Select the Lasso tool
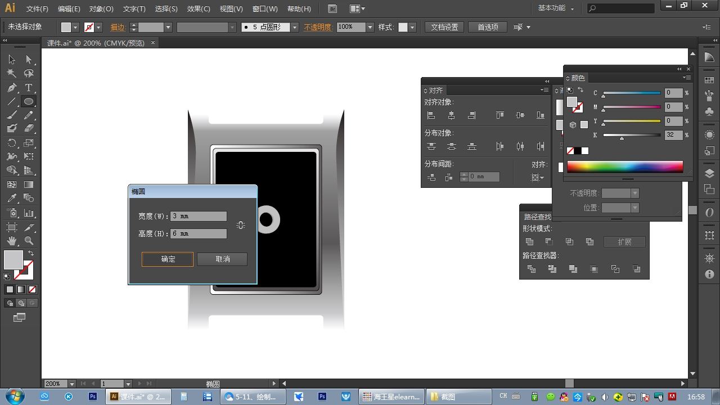This screenshot has height=405, width=720. 29,73
